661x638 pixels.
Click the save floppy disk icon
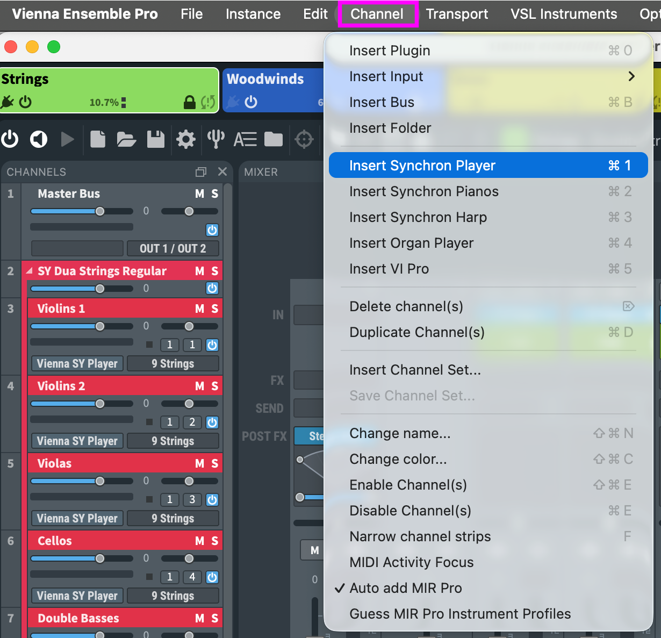pyautogui.click(x=156, y=139)
